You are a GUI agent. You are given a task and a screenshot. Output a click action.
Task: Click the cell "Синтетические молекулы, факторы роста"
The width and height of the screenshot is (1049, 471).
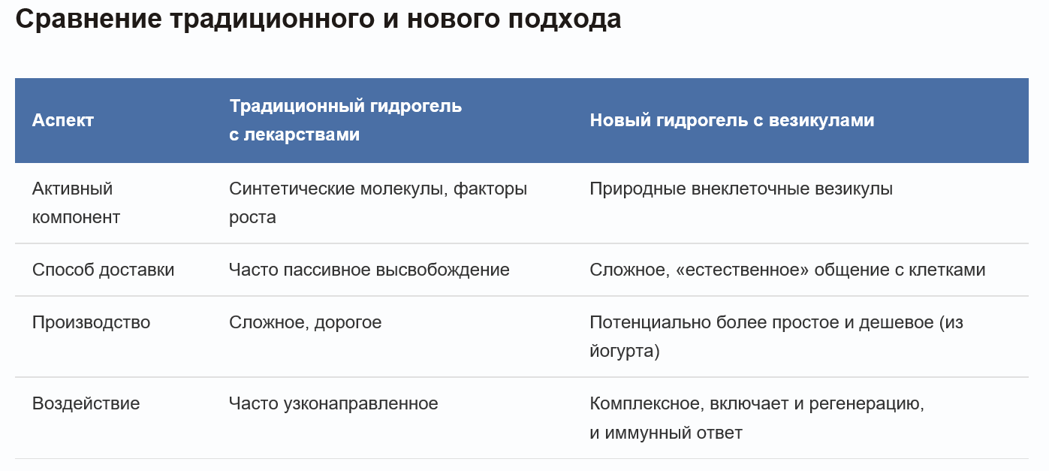[378, 203]
